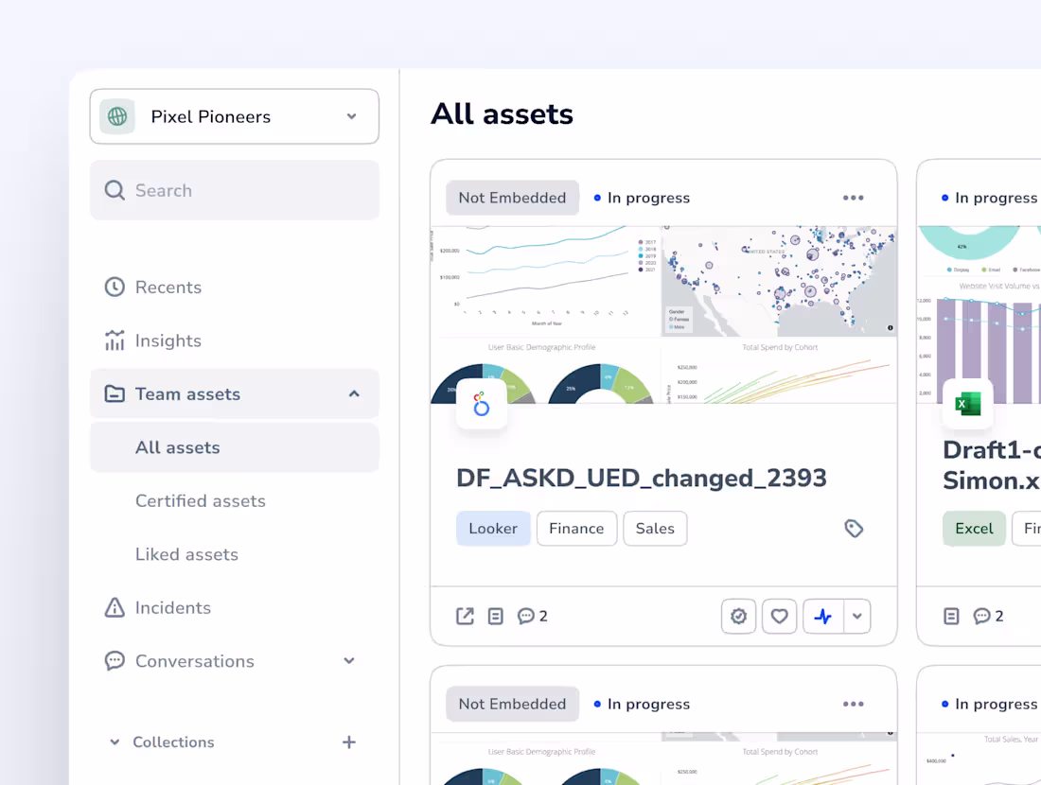Open the search field magnifier icon

click(114, 190)
